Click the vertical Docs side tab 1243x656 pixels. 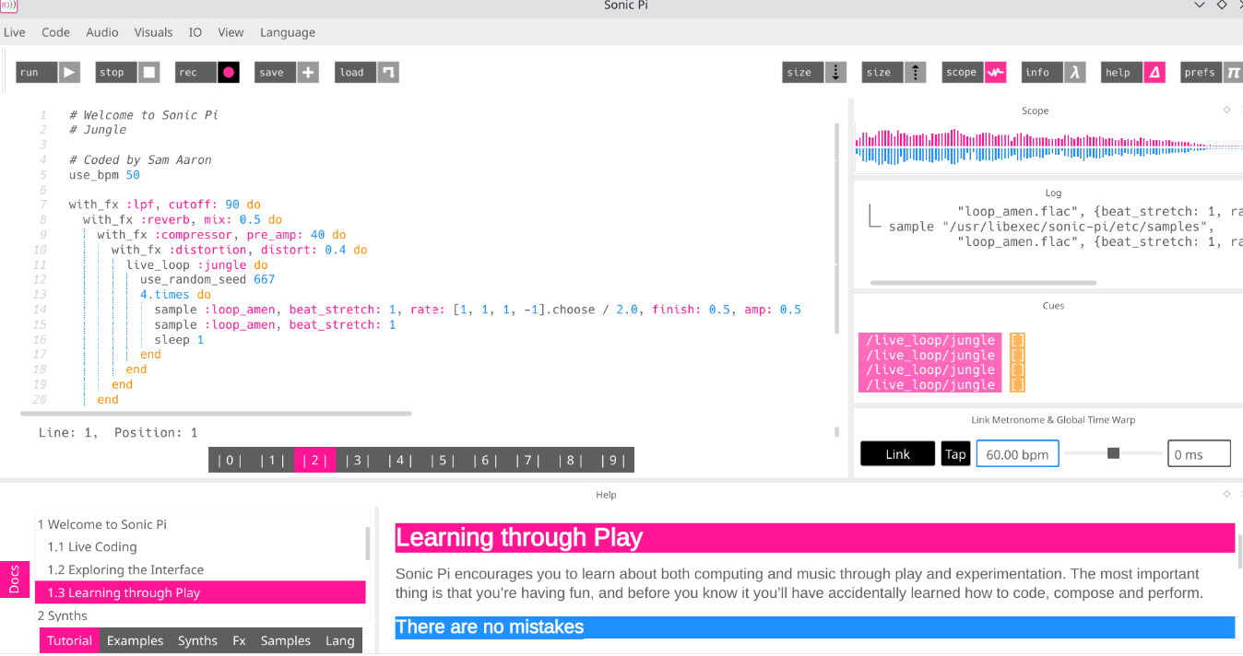point(15,580)
